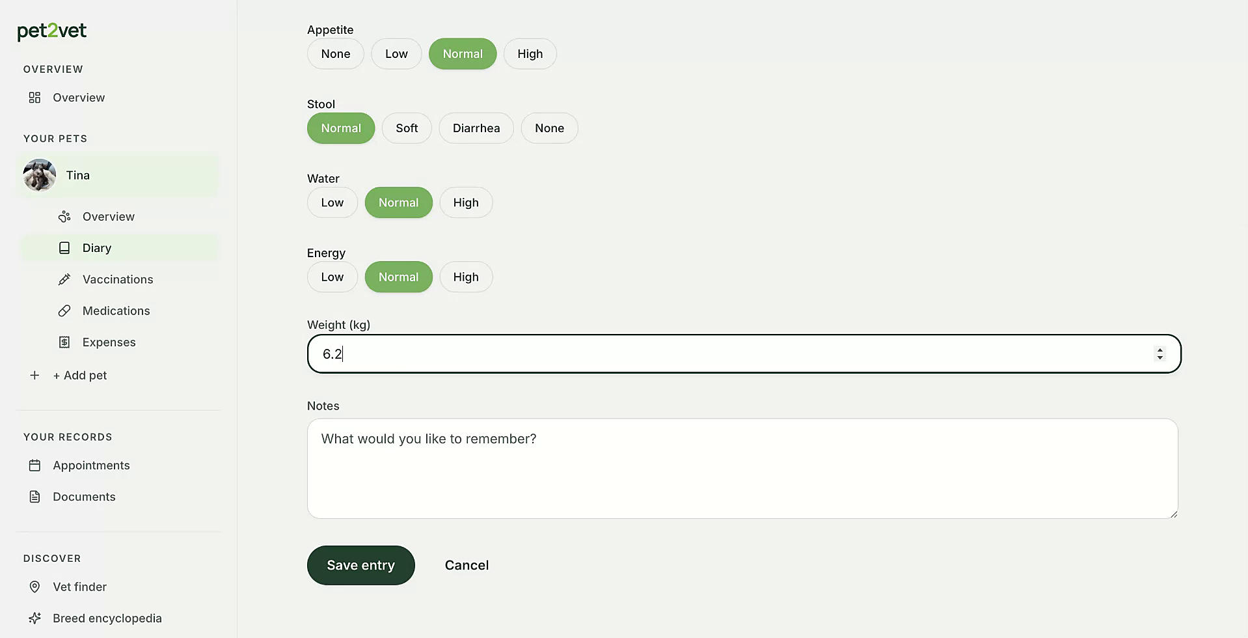The height and width of the screenshot is (638, 1248).
Task: Select Tina's pet profile avatar
Action: coord(40,175)
